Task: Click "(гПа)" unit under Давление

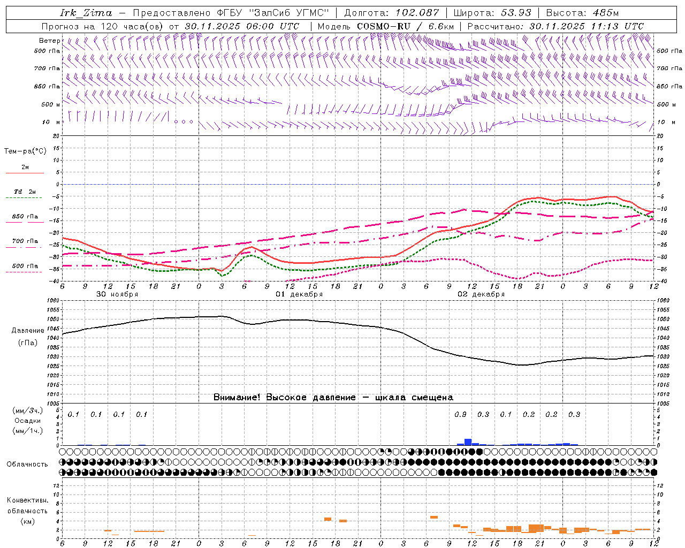Action: 28,343
